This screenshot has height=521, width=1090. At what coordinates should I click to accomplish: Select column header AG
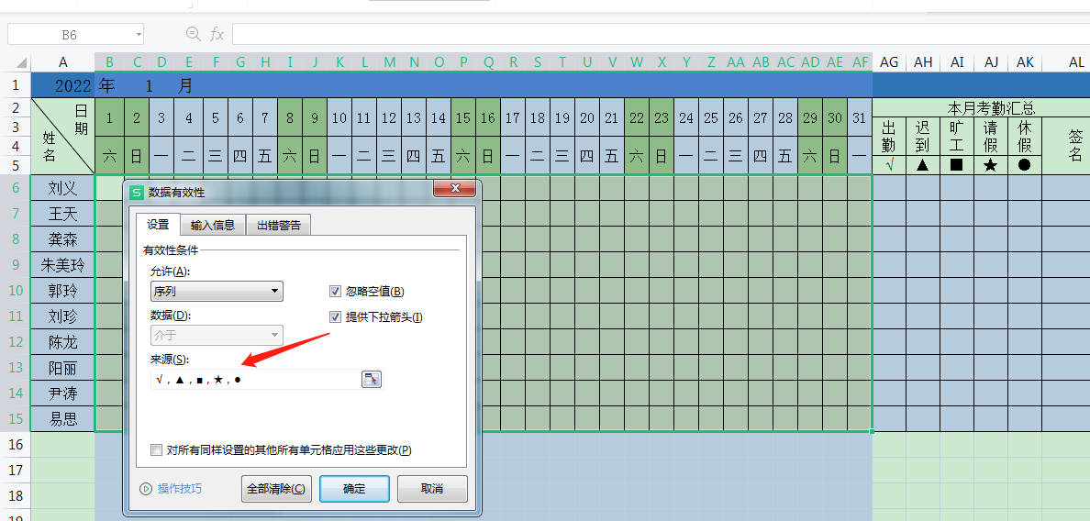point(889,62)
